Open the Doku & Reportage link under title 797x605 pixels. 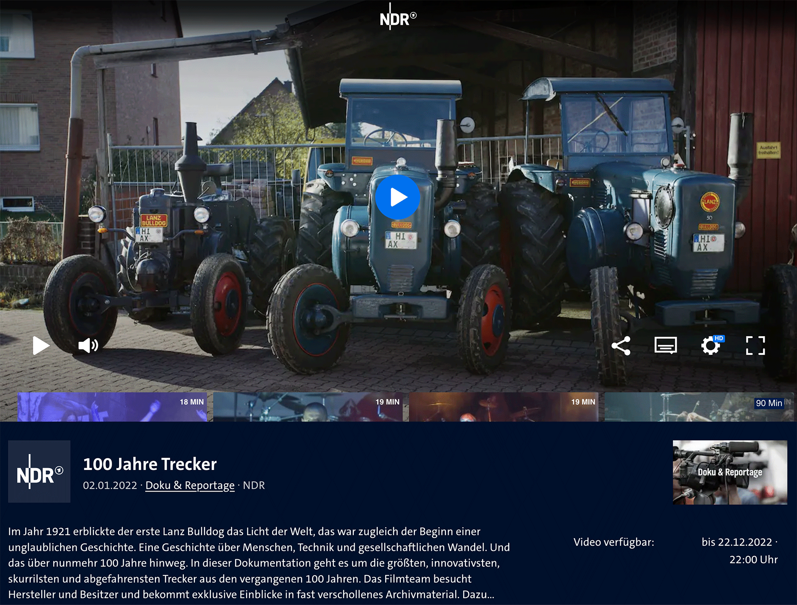coord(190,485)
